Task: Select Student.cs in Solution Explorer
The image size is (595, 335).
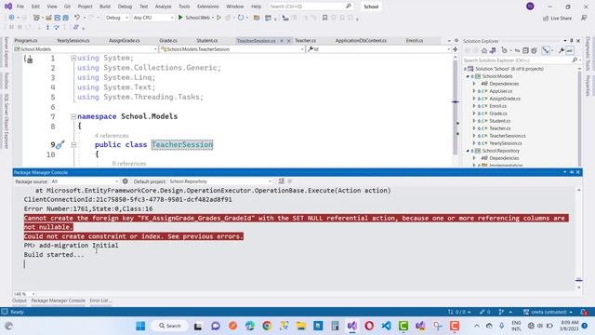Action: (500, 121)
